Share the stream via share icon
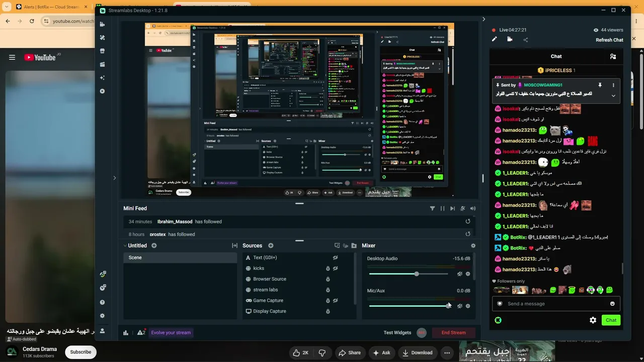This screenshot has height=362, width=644. pyautogui.click(x=525, y=39)
